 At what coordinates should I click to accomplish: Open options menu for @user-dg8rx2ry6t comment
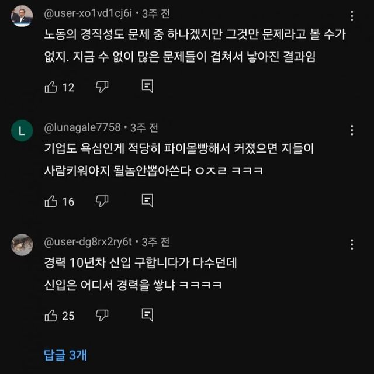click(x=351, y=244)
